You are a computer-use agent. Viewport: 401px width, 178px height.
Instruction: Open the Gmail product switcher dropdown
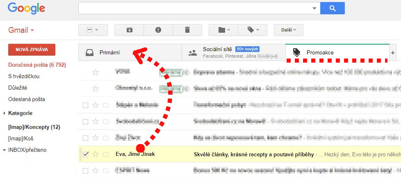(x=21, y=30)
